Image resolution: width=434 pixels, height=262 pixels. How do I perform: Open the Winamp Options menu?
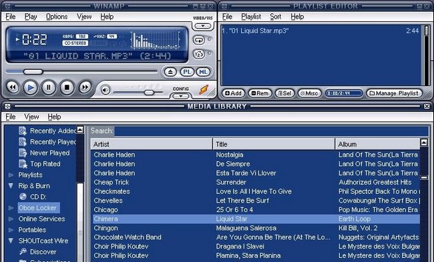coord(57,17)
